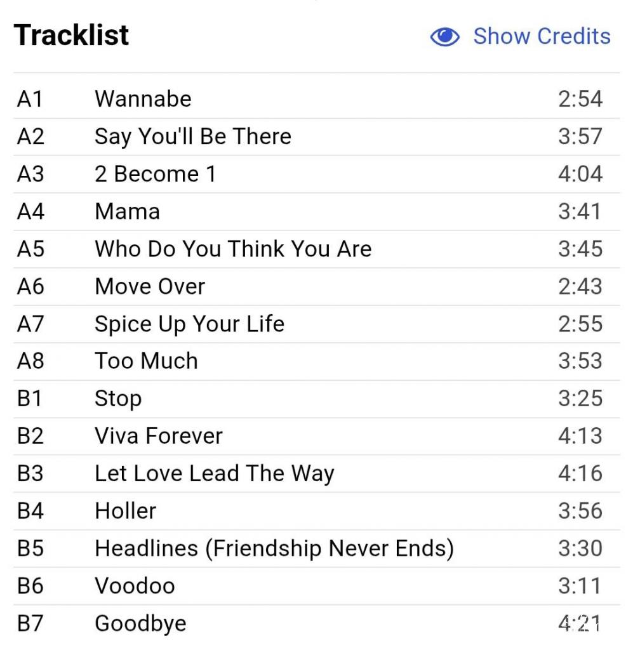Viewport: 633px width, 650px height.
Task: Click the 2 Become 1 track
Action: [156, 174]
